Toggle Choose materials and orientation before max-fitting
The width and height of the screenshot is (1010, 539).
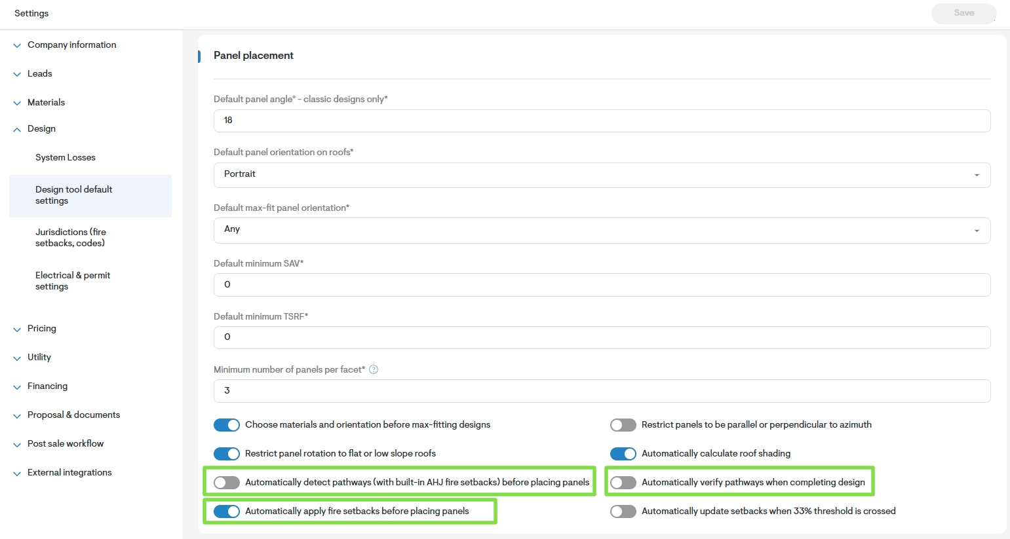point(227,425)
